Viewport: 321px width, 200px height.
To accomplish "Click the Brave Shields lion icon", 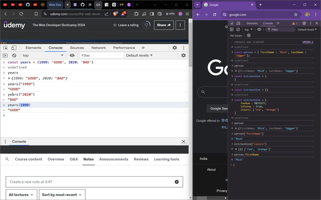I will [x=115, y=14].
